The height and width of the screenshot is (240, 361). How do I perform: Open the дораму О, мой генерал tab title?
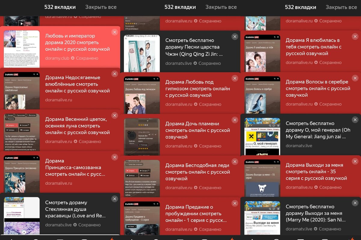(318, 130)
